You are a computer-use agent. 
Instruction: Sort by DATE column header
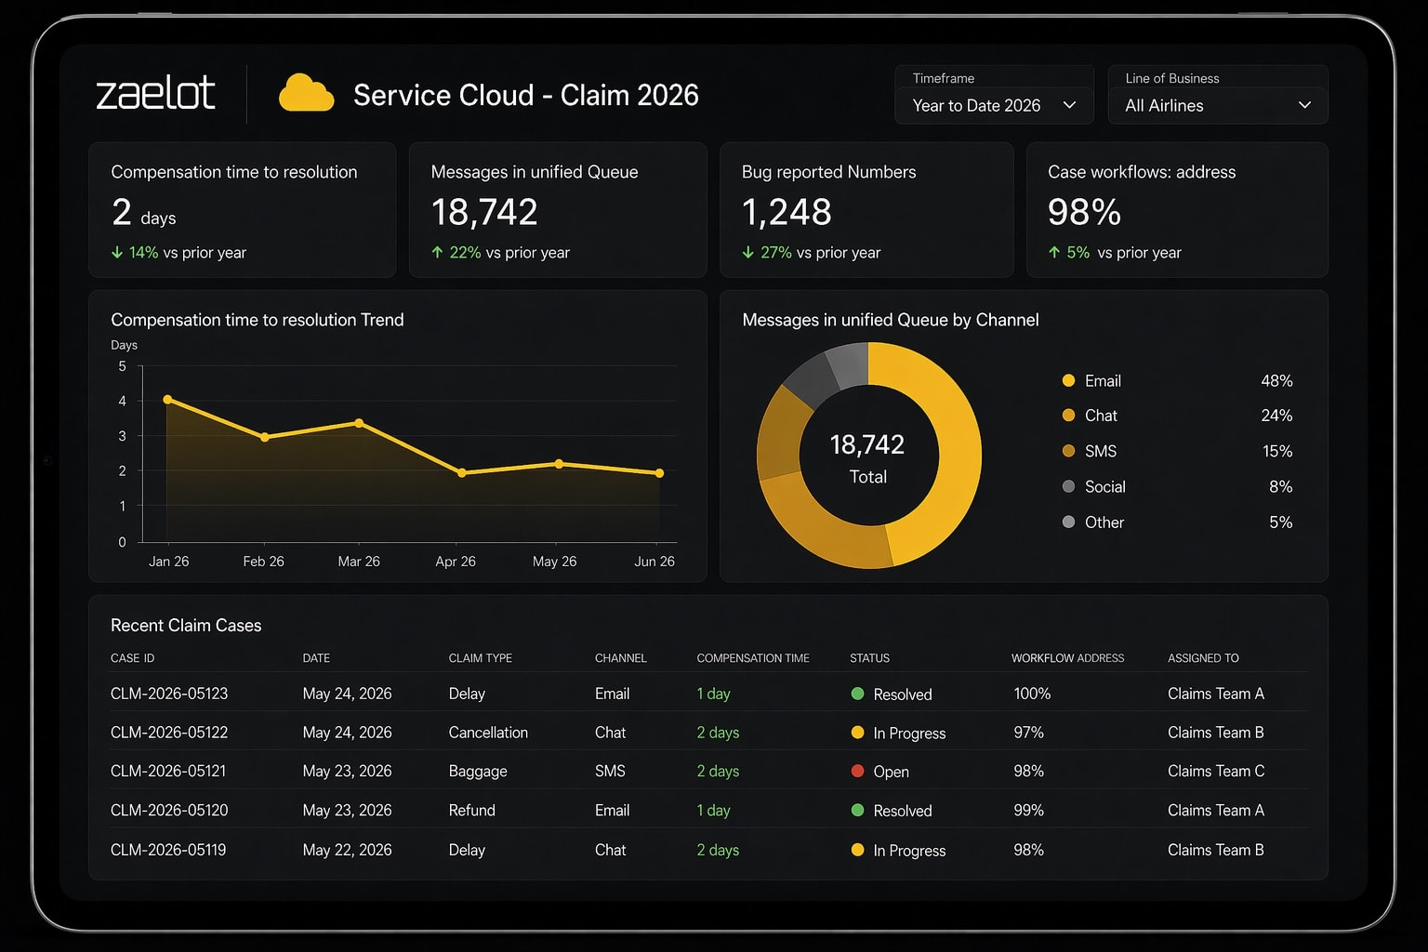316,658
